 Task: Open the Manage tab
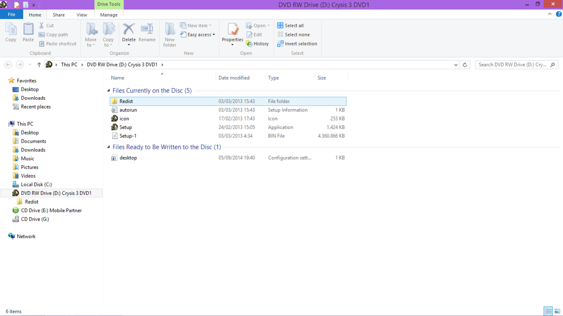click(x=109, y=15)
